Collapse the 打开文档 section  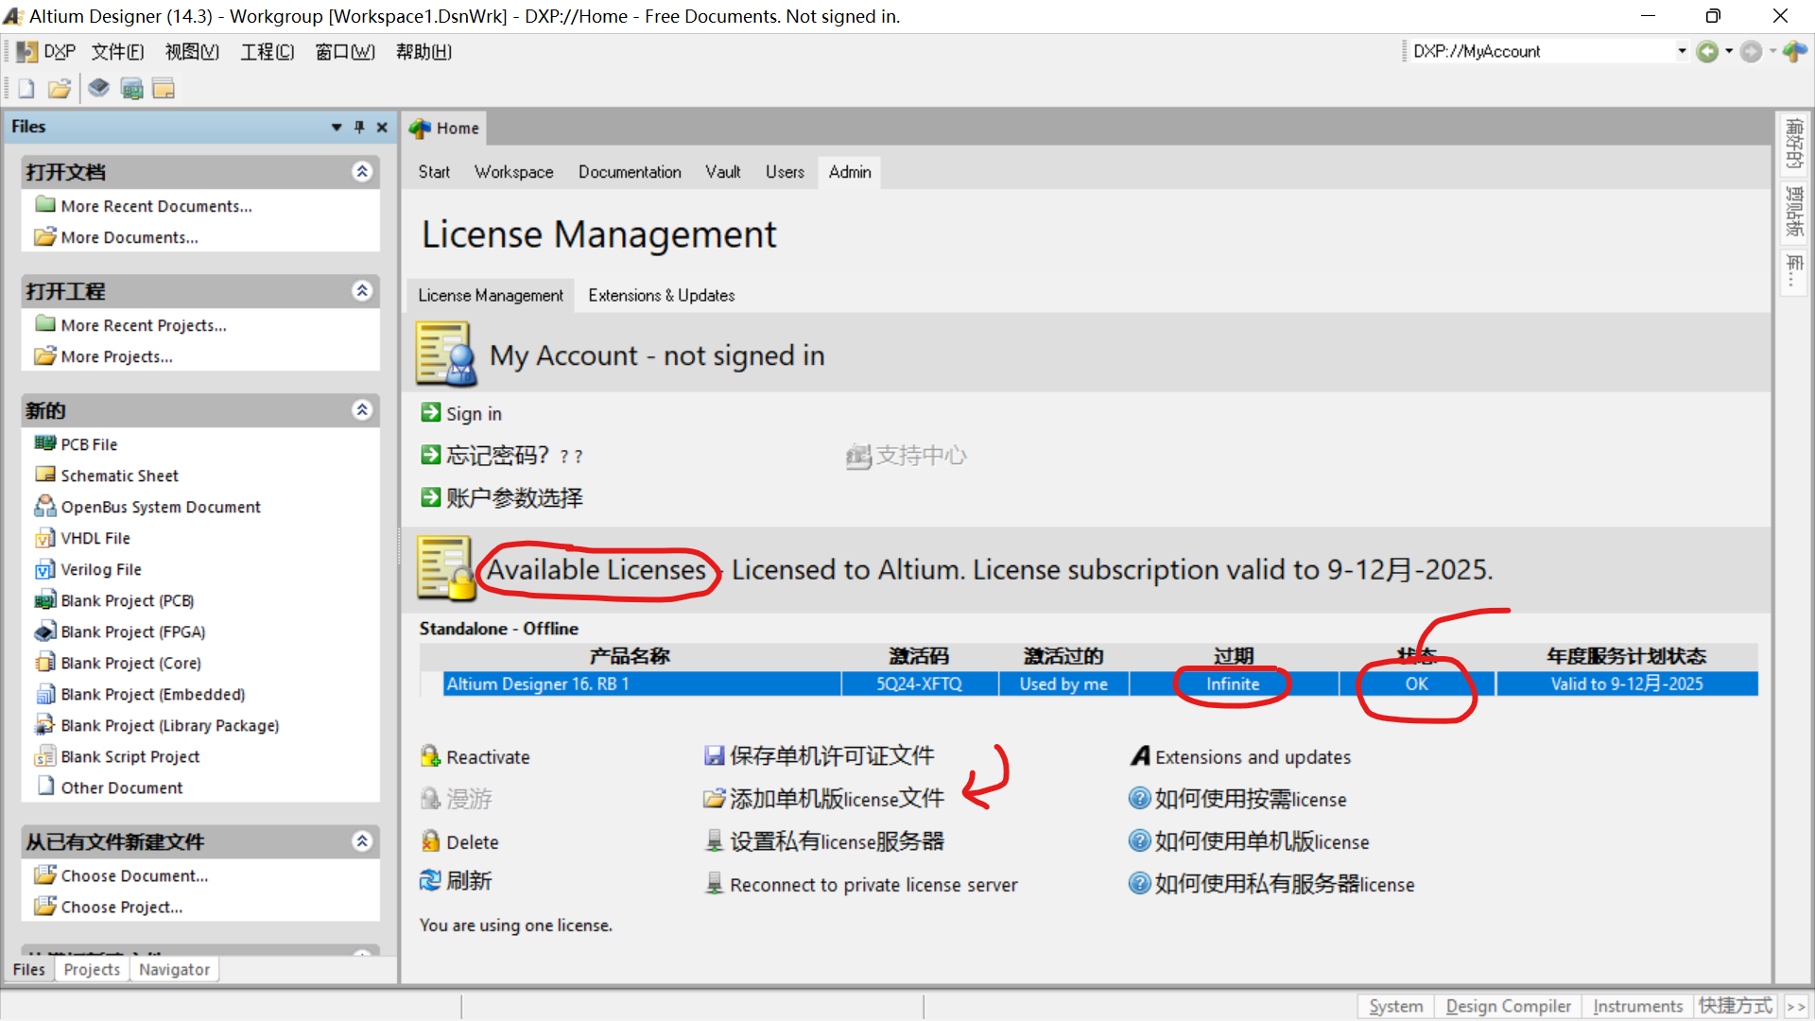pyautogui.click(x=362, y=171)
